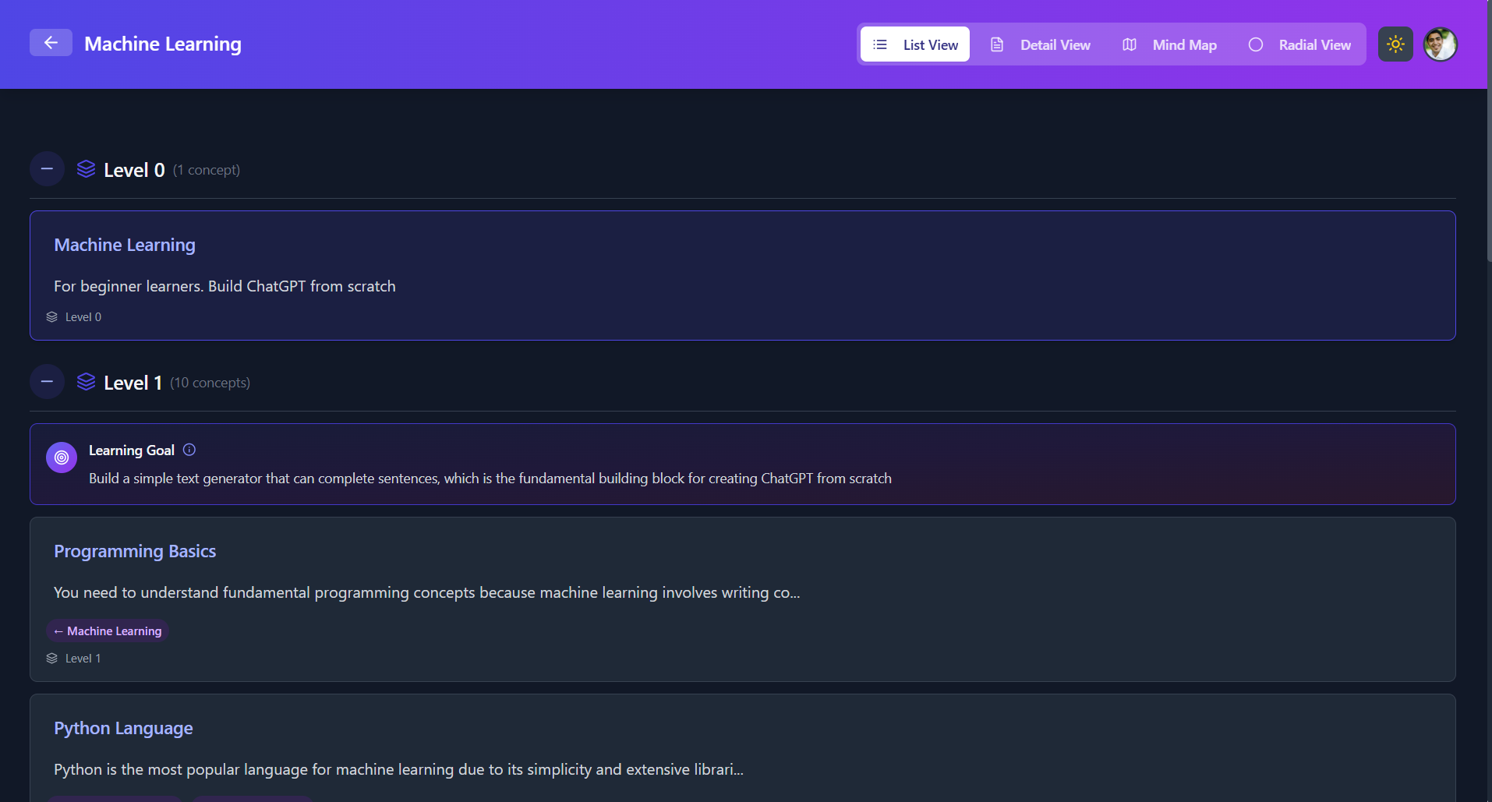Toggle light mode with sun icon
This screenshot has height=802, width=1492.
tap(1395, 44)
